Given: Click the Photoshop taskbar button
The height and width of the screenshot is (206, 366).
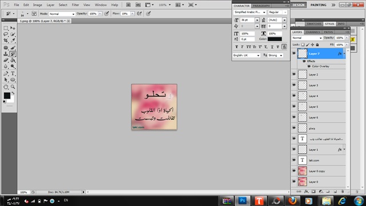Looking at the screenshot, I should click(242, 201).
